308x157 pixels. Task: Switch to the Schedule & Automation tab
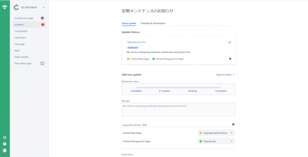tap(153, 23)
